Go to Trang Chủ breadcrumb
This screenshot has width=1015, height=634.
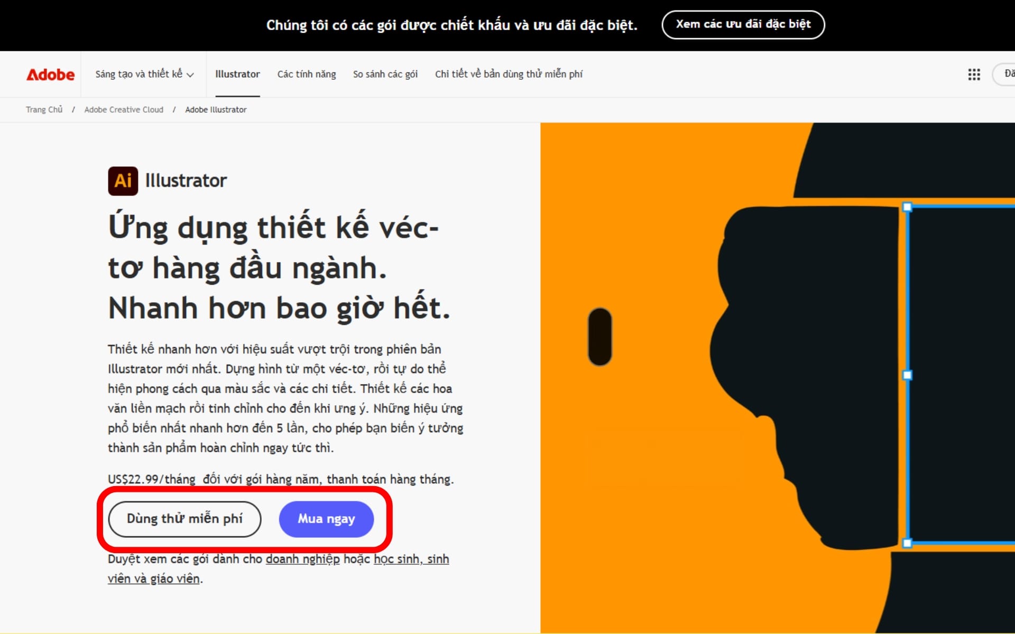[44, 110]
